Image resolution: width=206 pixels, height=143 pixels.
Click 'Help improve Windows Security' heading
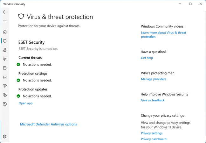tap(164, 94)
